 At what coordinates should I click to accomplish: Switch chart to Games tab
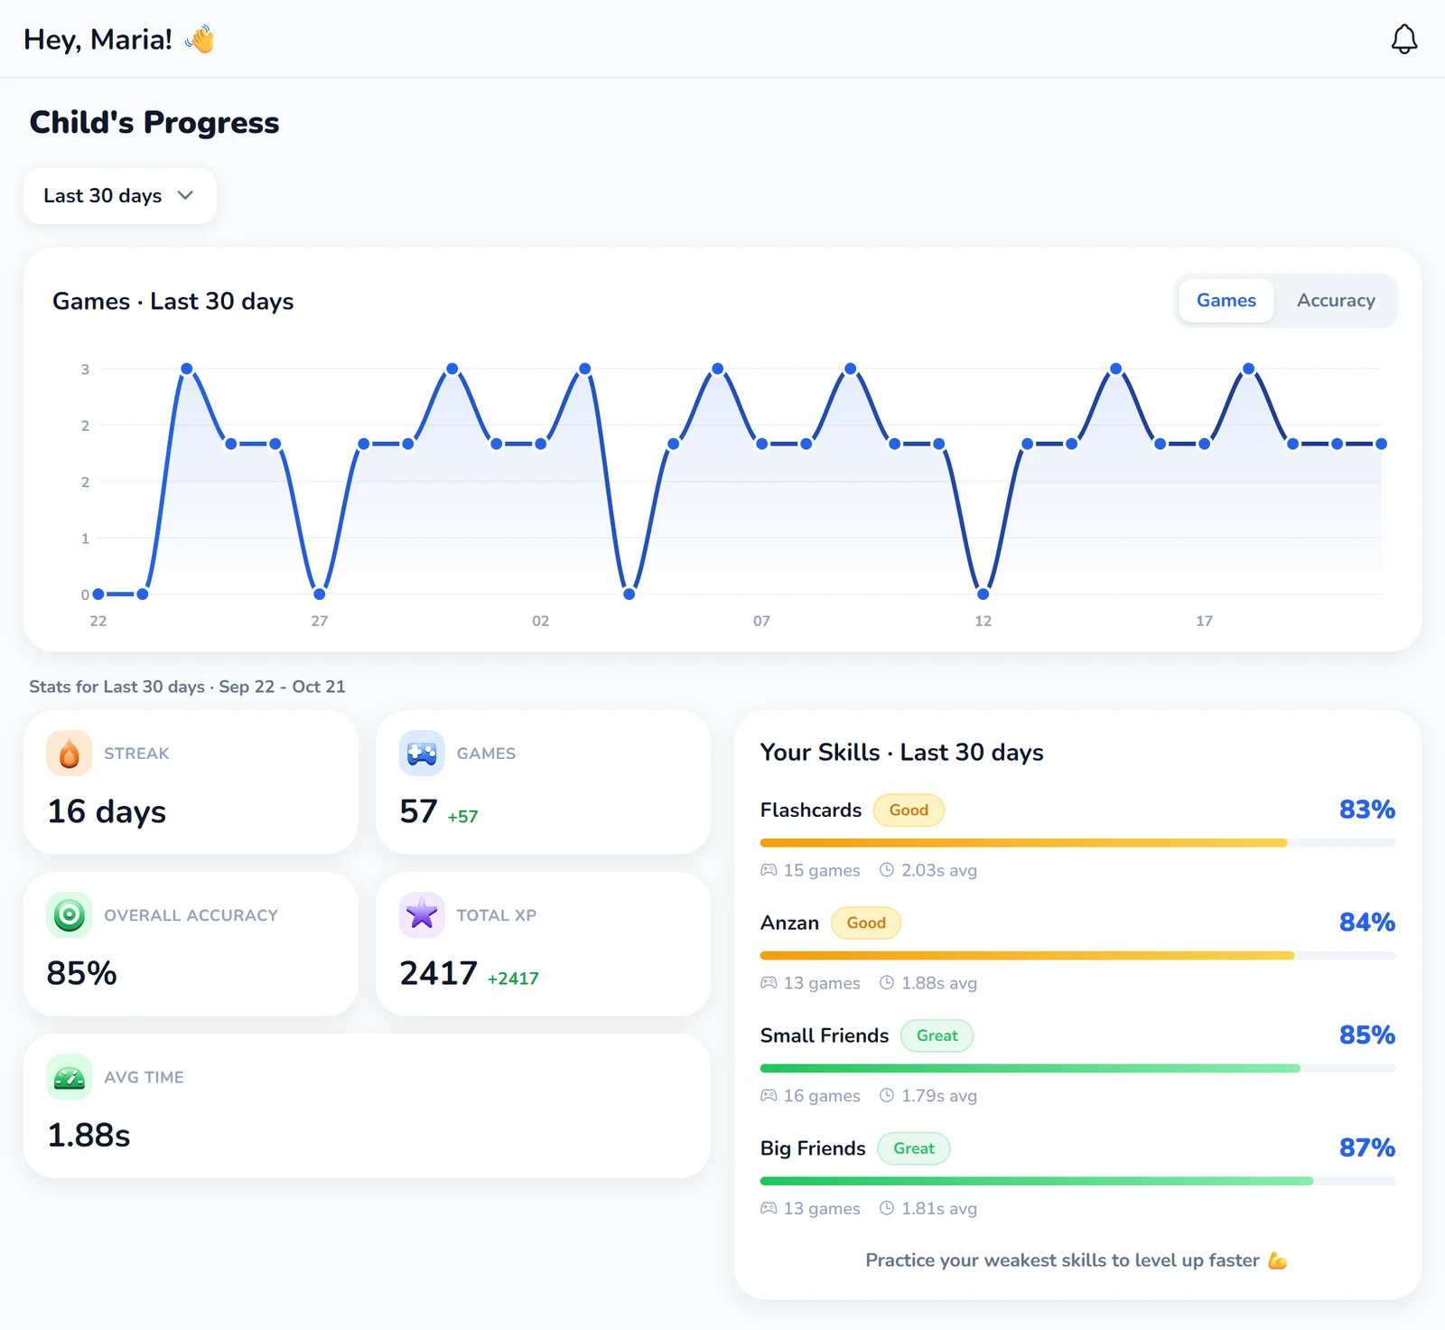(x=1226, y=300)
